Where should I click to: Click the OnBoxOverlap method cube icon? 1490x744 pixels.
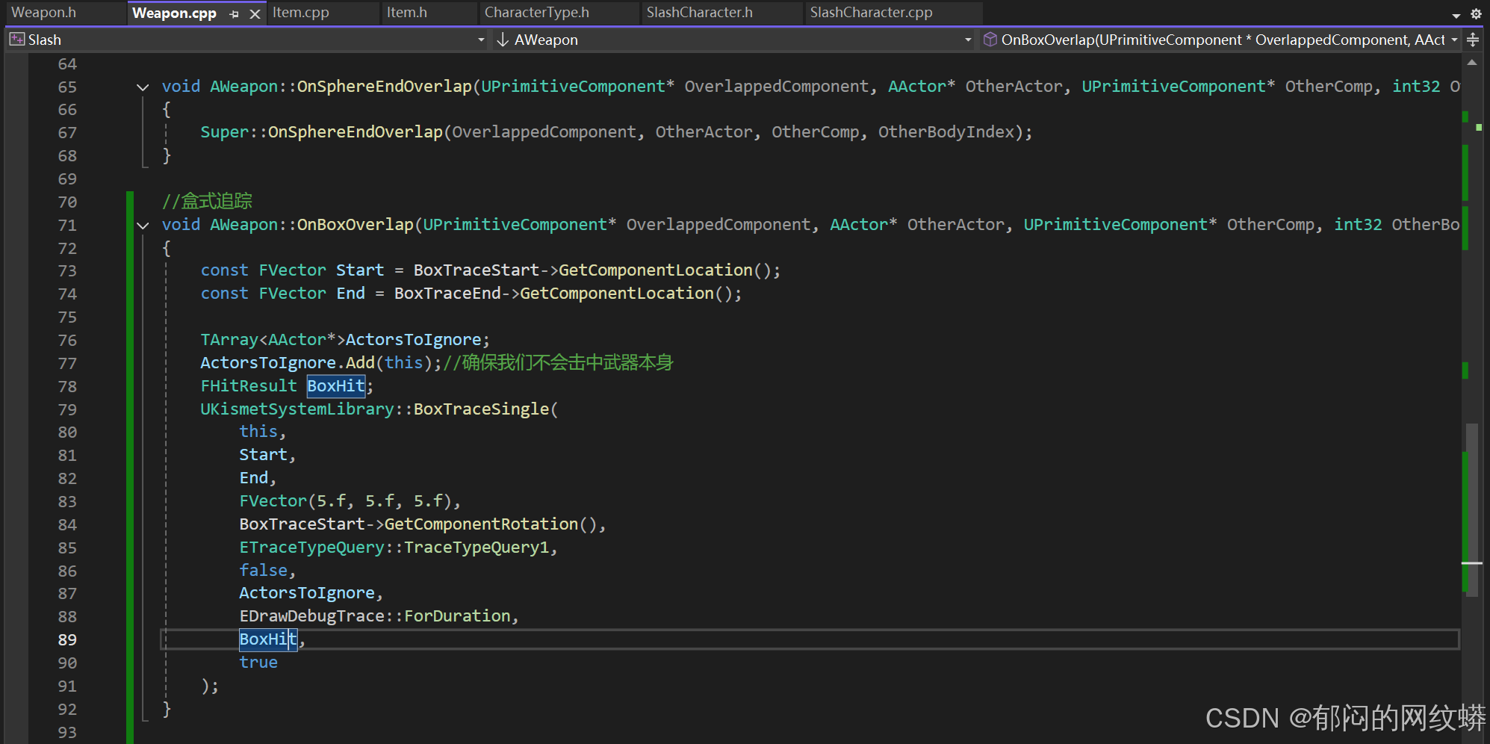click(990, 40)
